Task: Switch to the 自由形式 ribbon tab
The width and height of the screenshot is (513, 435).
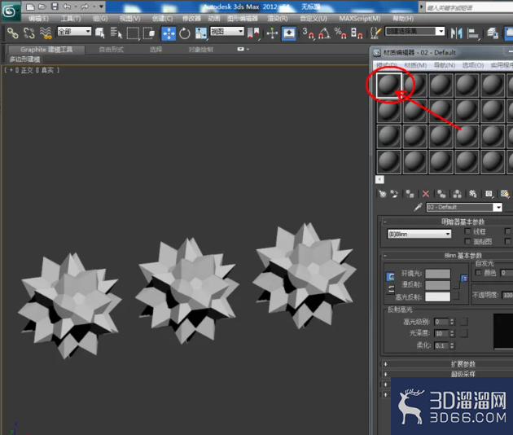Action: point(112,50)
